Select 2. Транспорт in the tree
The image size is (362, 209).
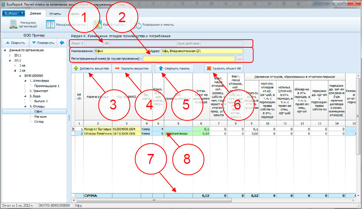[x=39, y=91]
